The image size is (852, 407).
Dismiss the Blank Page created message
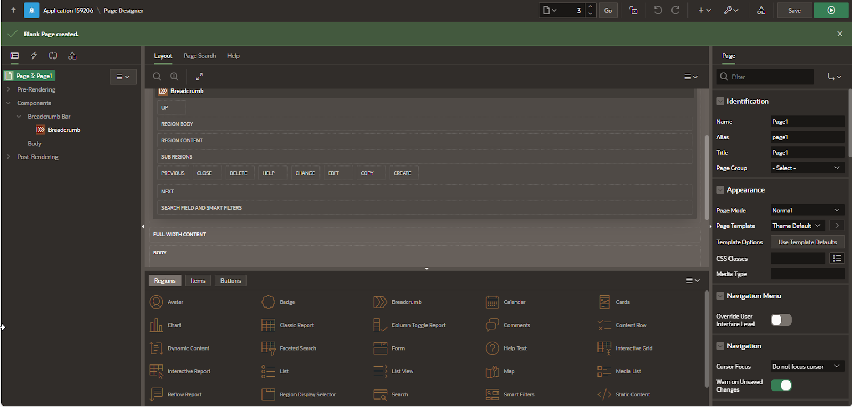(x=840, y=34)
